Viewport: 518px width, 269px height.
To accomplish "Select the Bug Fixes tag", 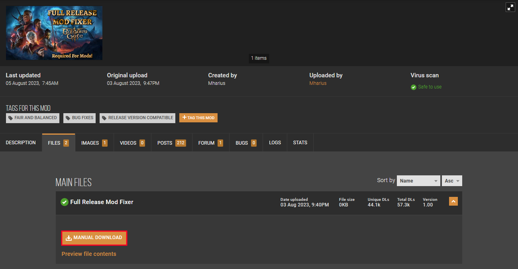I will coord(79,118).
